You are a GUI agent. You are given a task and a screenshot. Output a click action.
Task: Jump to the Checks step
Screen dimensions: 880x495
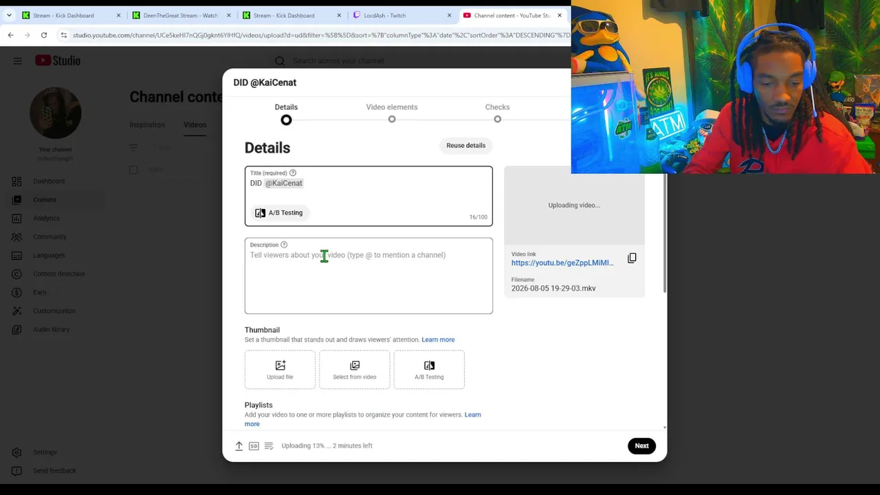[x=497, y=113]
